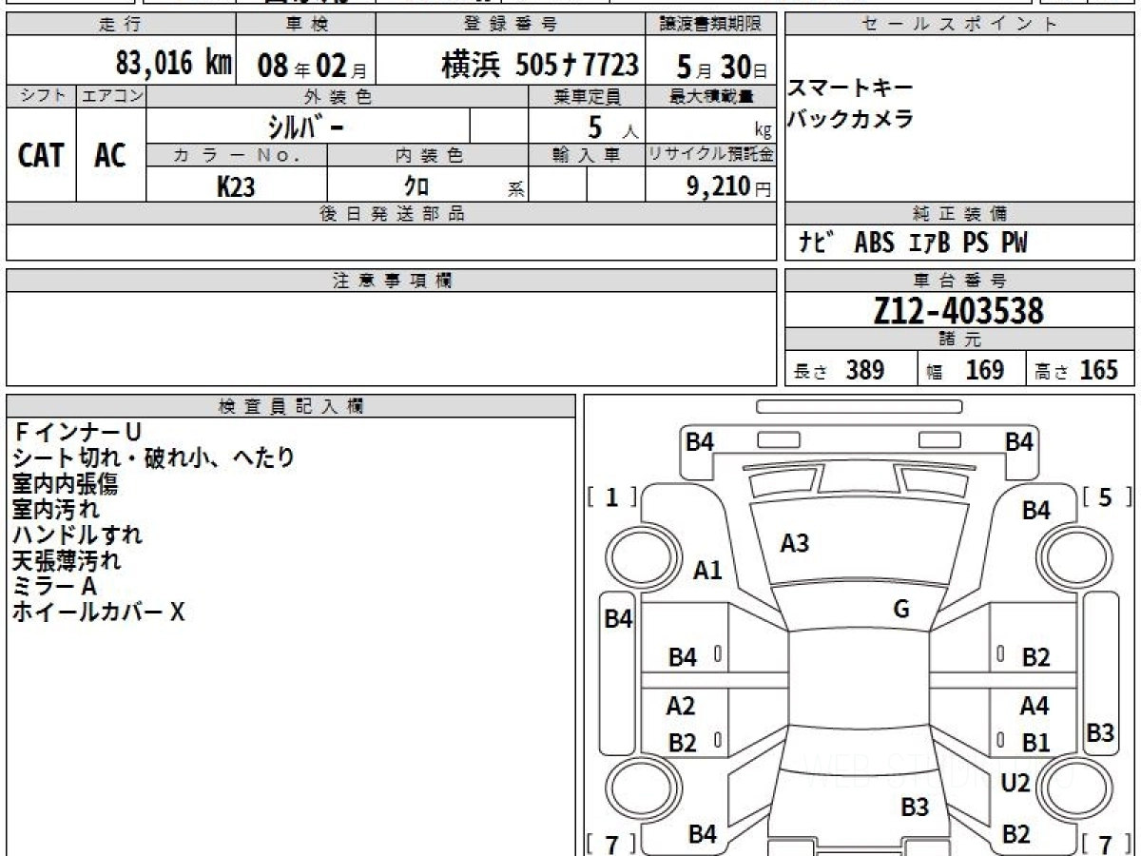
Task: Select the inspection date 08年02月
Action: tap(312, 66)
